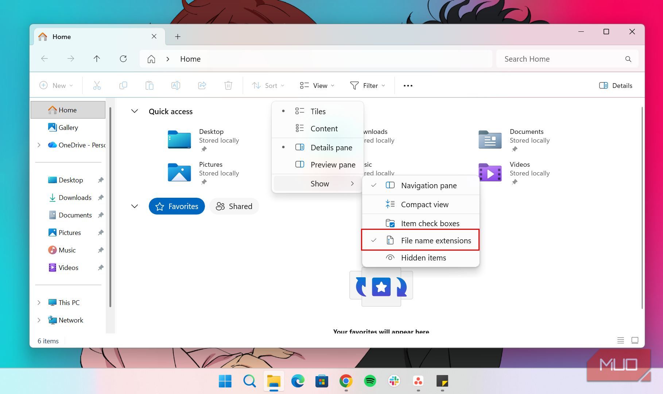Select the Favorites tab button

[x=177, y=206]
